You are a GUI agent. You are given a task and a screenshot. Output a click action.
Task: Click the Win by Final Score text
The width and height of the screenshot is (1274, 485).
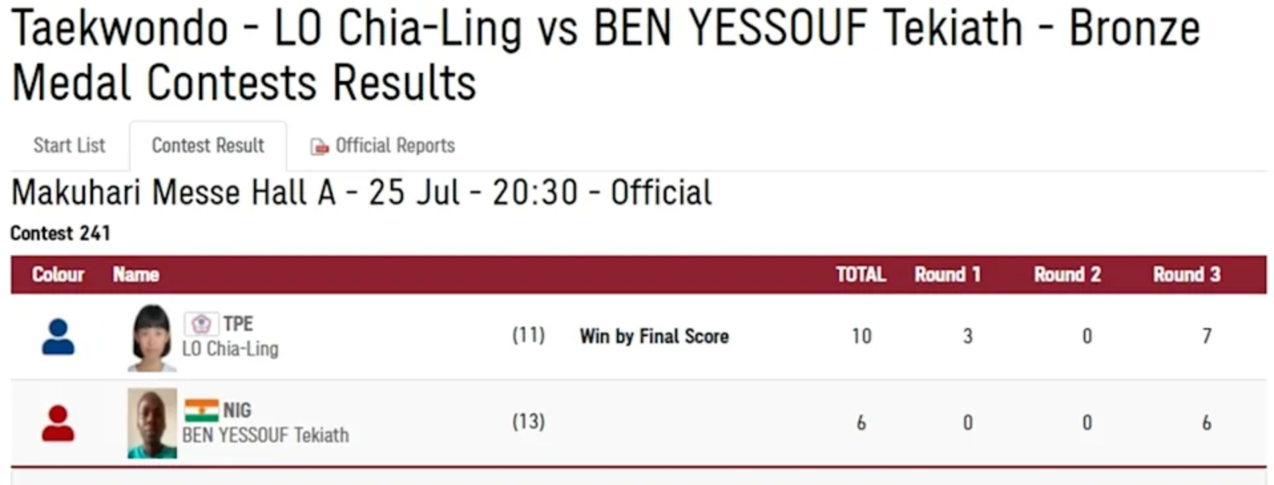654,337
